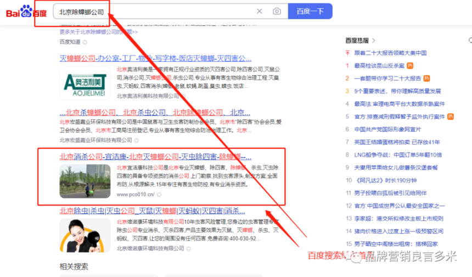Open hot topic 最高检谈昆山反杀案
The image size is (472, 277).
(x=379, y=66)
